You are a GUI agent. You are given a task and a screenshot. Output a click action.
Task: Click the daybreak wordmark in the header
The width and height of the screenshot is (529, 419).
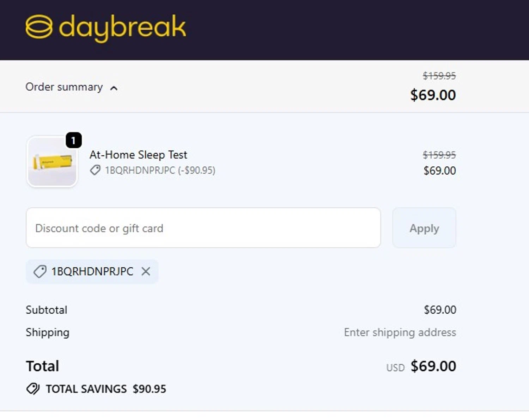[x=122, y=27]
